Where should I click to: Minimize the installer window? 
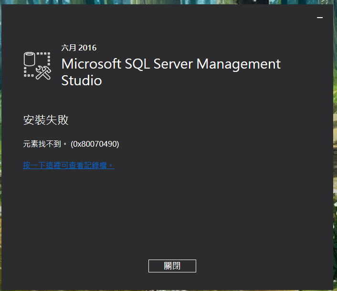click(320, 18)
